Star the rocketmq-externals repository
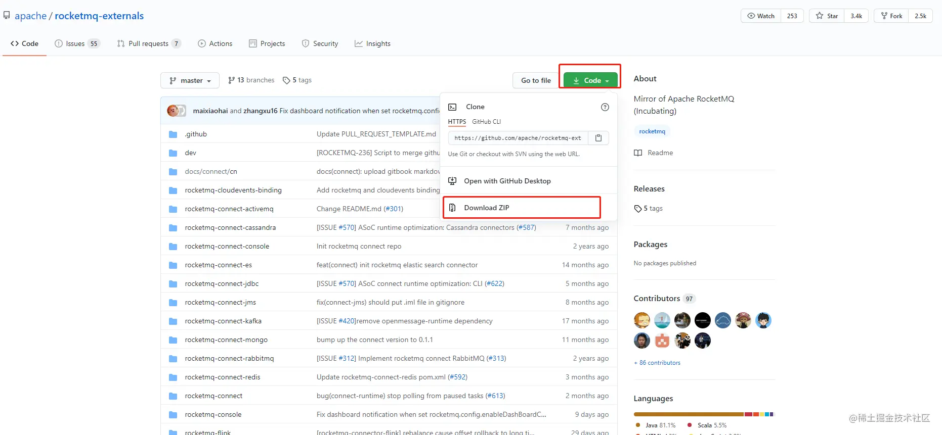The height and width of the screenshot is (435, 942). point(827,16)
